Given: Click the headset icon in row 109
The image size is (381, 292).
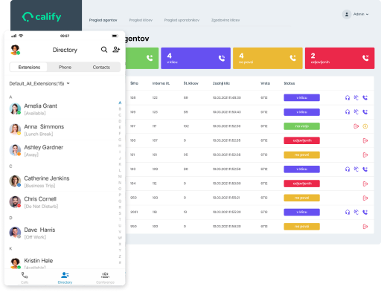Looking at the screenshot, I should (348, 112).
